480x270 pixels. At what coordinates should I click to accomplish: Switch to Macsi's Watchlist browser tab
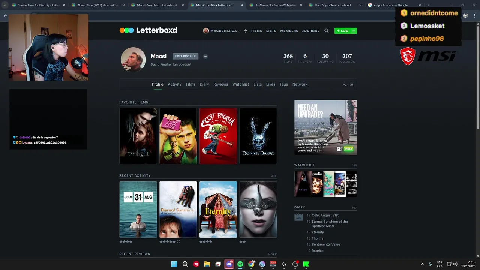click(157, 5)
